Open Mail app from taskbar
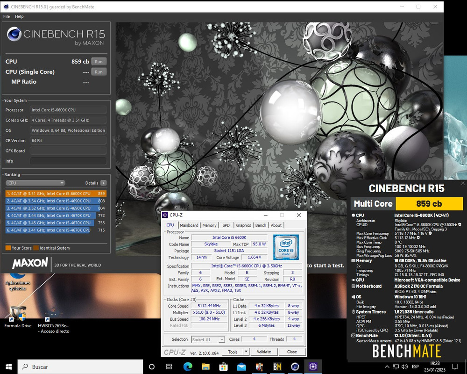 241,367
